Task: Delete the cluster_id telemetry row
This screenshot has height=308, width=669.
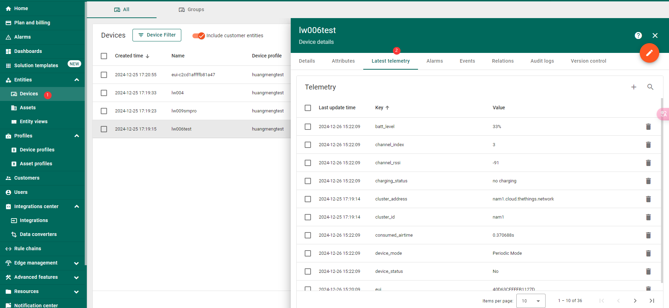Action: pyautogui.click(x=648, y=217)
